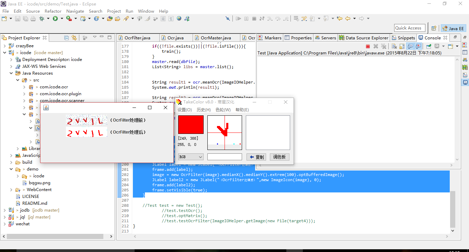Save the file with the floppy icon
Viewport: 469px width, 252px height.
[18, 19]
